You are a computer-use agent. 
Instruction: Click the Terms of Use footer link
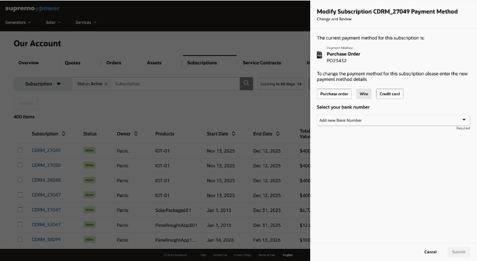267,255
